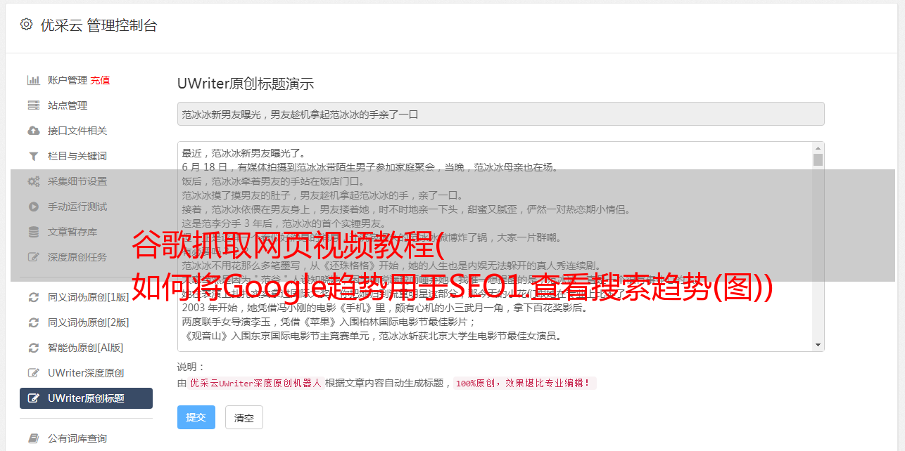Click the 栏目与关键词 filter icon

(33, 156)
